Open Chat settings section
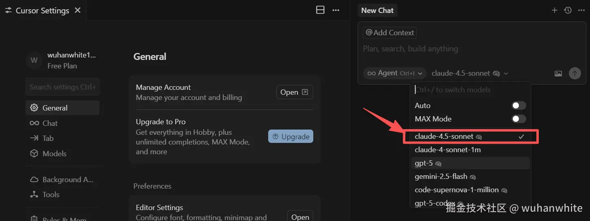 pos(63,123)
